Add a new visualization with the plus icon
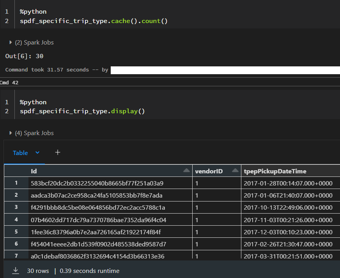 tap(58, 152)
